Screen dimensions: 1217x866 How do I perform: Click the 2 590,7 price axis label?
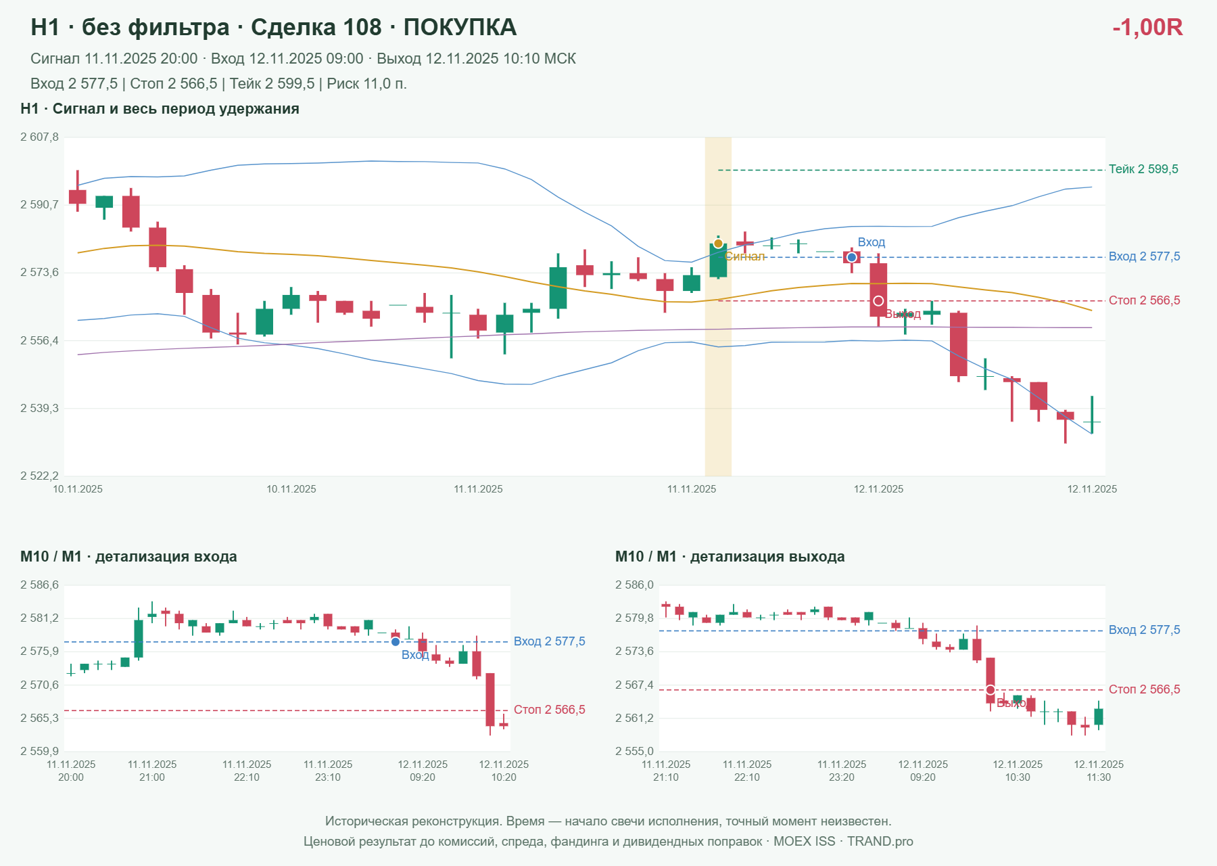coord(39,205)
